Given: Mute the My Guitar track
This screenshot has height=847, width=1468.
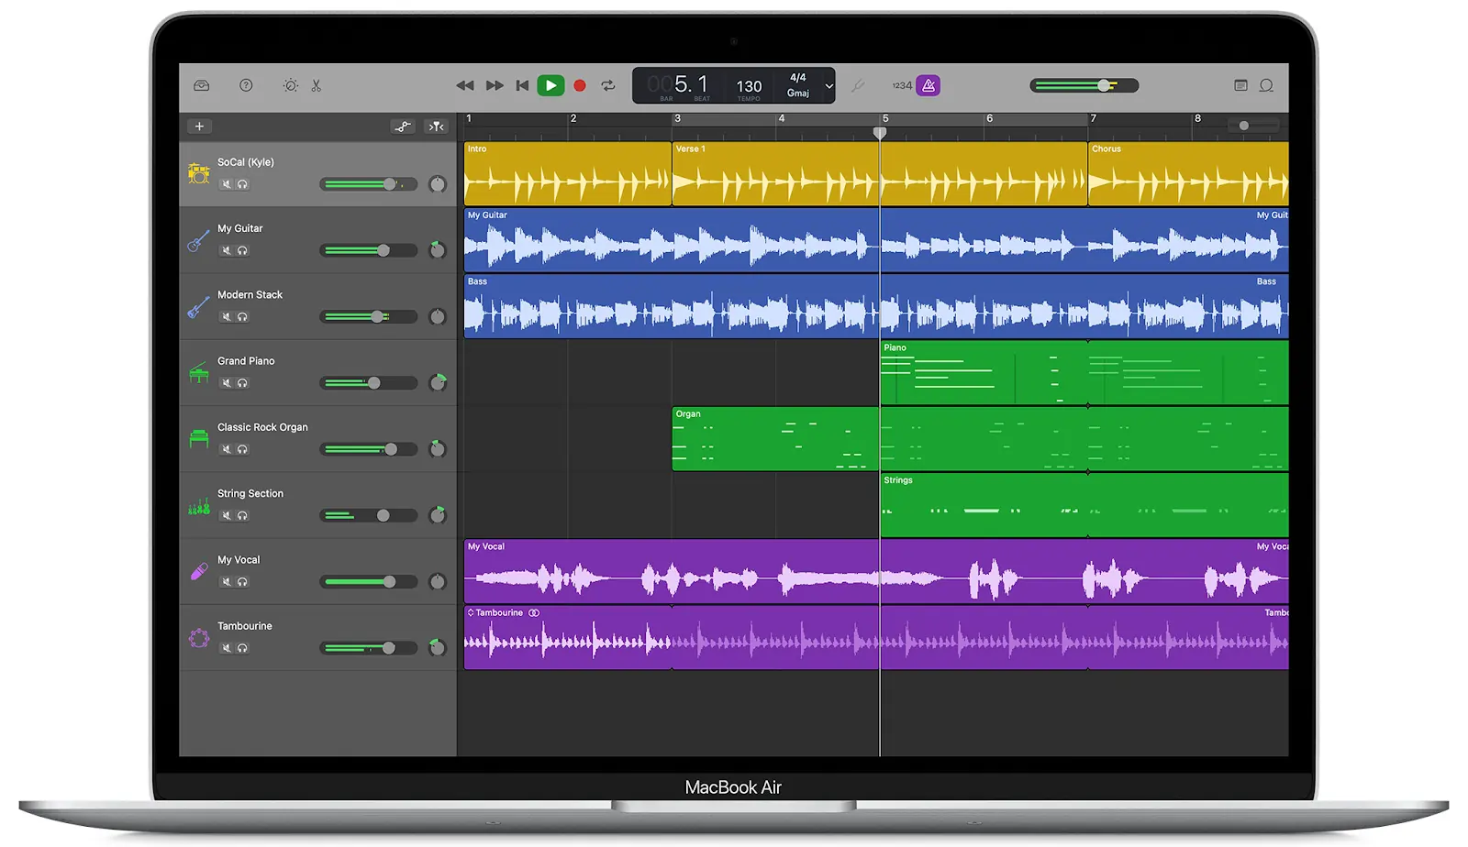Looking at the screenshot, I should 227,250.
